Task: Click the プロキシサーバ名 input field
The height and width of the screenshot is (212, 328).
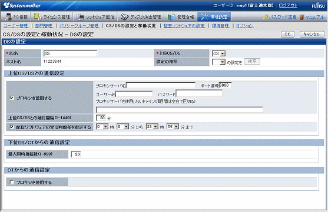Action: point(161,85)
